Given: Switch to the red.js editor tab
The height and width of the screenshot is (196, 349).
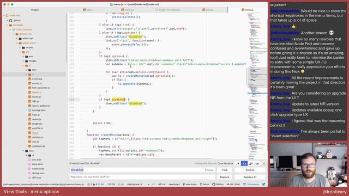Looking at the screenshot, I should [x=88, y=10].
